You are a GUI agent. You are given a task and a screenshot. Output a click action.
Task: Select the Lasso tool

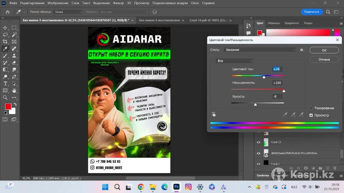coord(5,35)
